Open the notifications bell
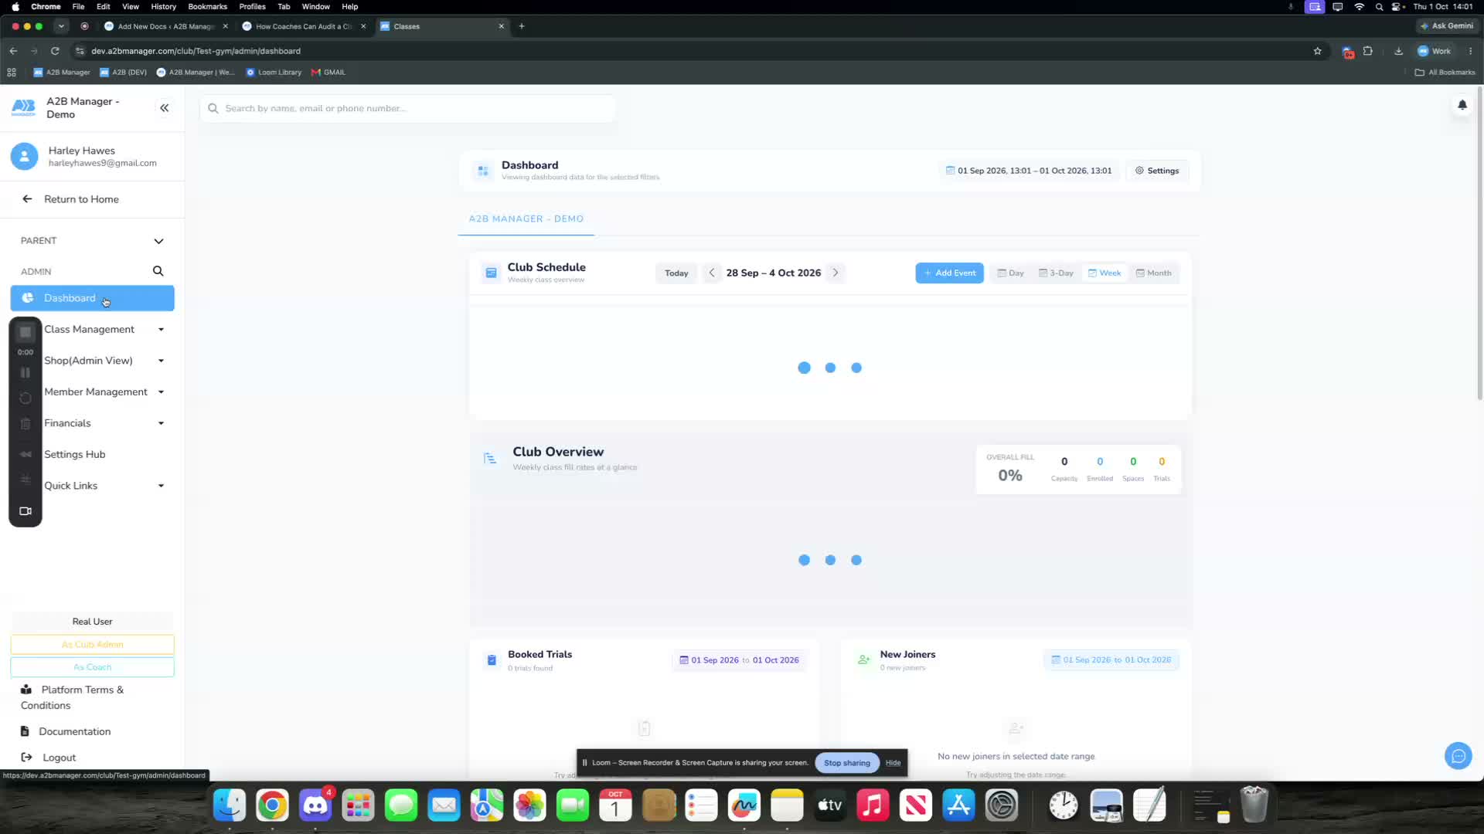The height and width of the screenshot is (834, 1484). (x=1462, y=105)
